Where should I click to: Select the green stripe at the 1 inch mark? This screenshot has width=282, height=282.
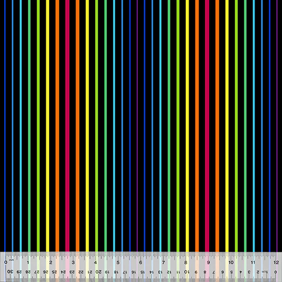tap(29, 126)
